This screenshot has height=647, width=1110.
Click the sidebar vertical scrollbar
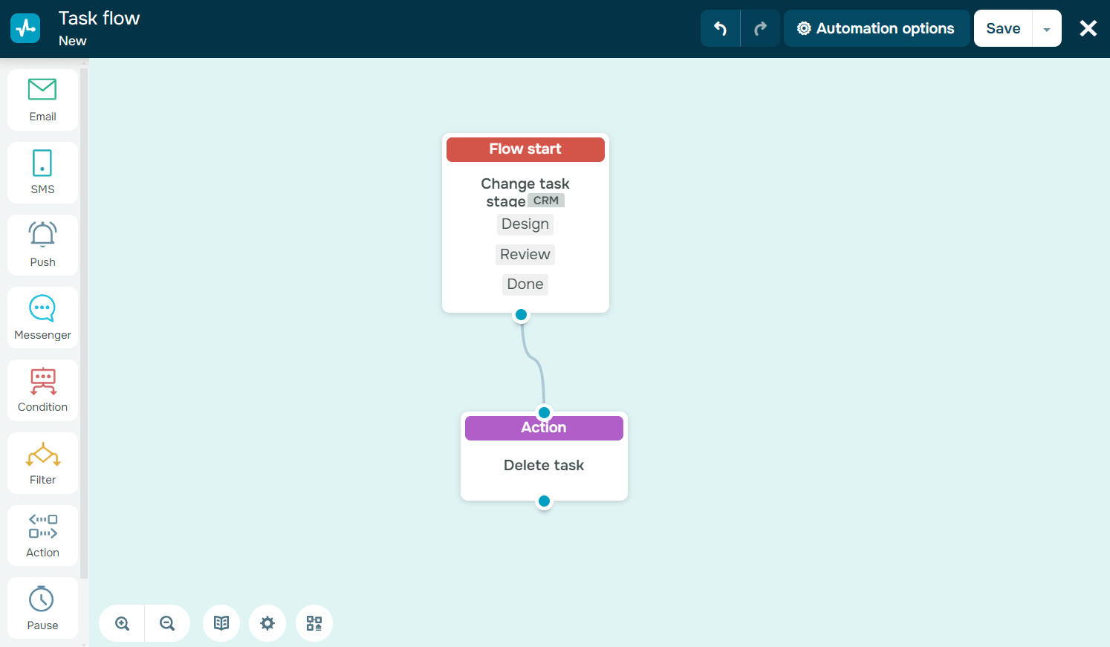coord(84,323)
